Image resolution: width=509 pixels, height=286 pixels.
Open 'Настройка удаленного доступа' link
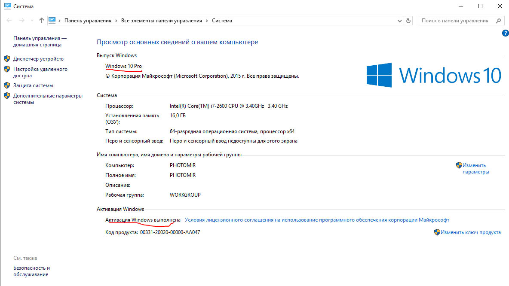coord(40,72)
